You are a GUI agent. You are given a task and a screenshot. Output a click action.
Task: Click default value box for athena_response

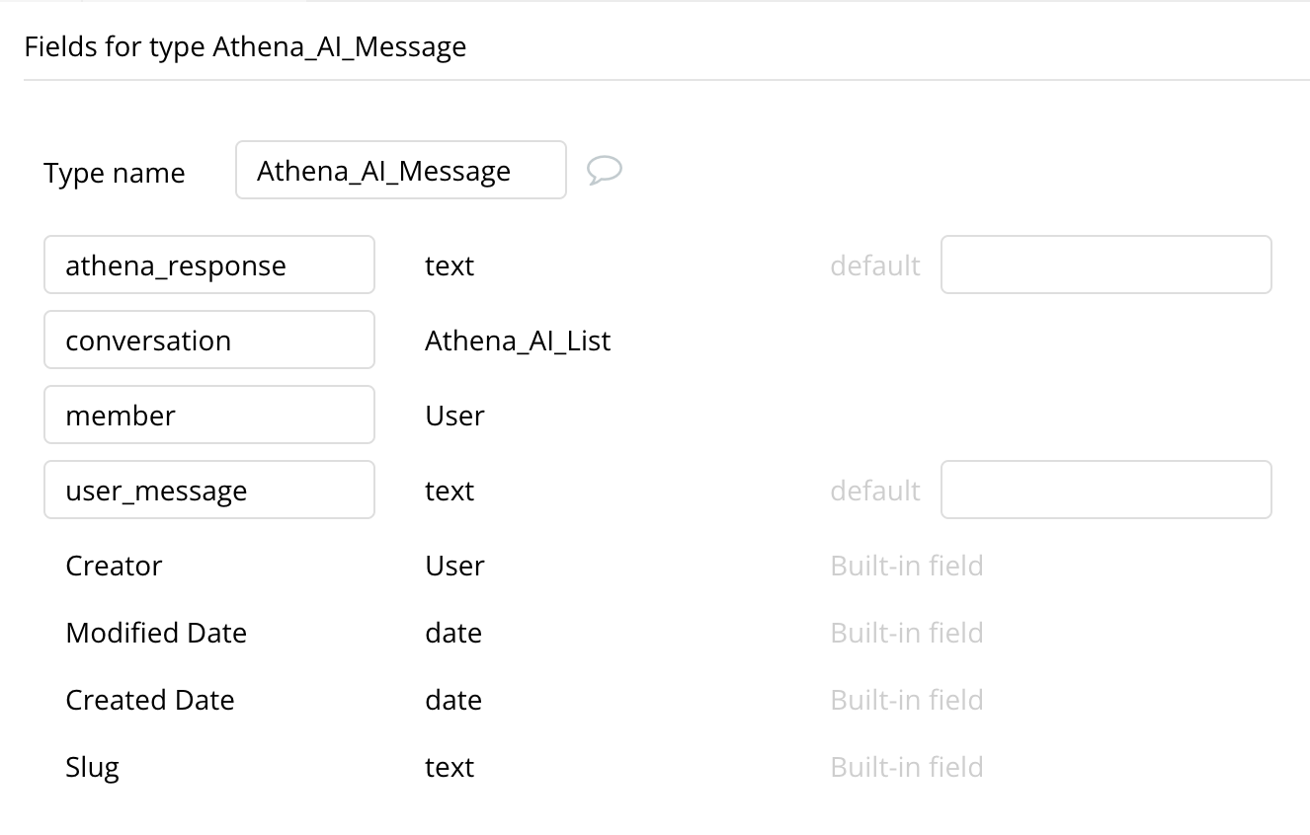(1105, 265)
